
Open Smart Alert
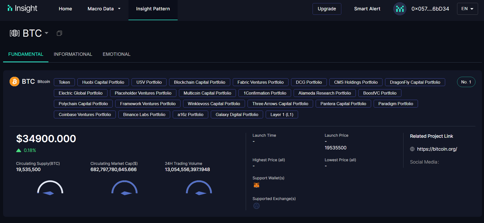point(367,9)
